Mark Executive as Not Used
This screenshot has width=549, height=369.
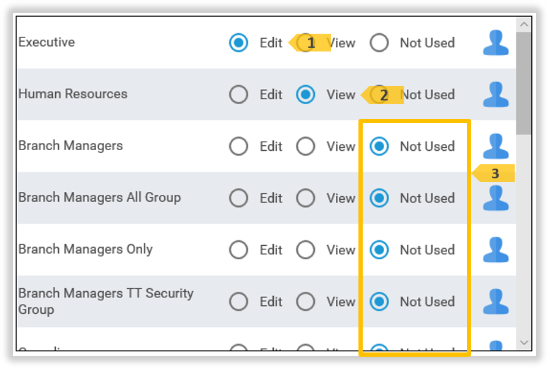pos(380,43)
